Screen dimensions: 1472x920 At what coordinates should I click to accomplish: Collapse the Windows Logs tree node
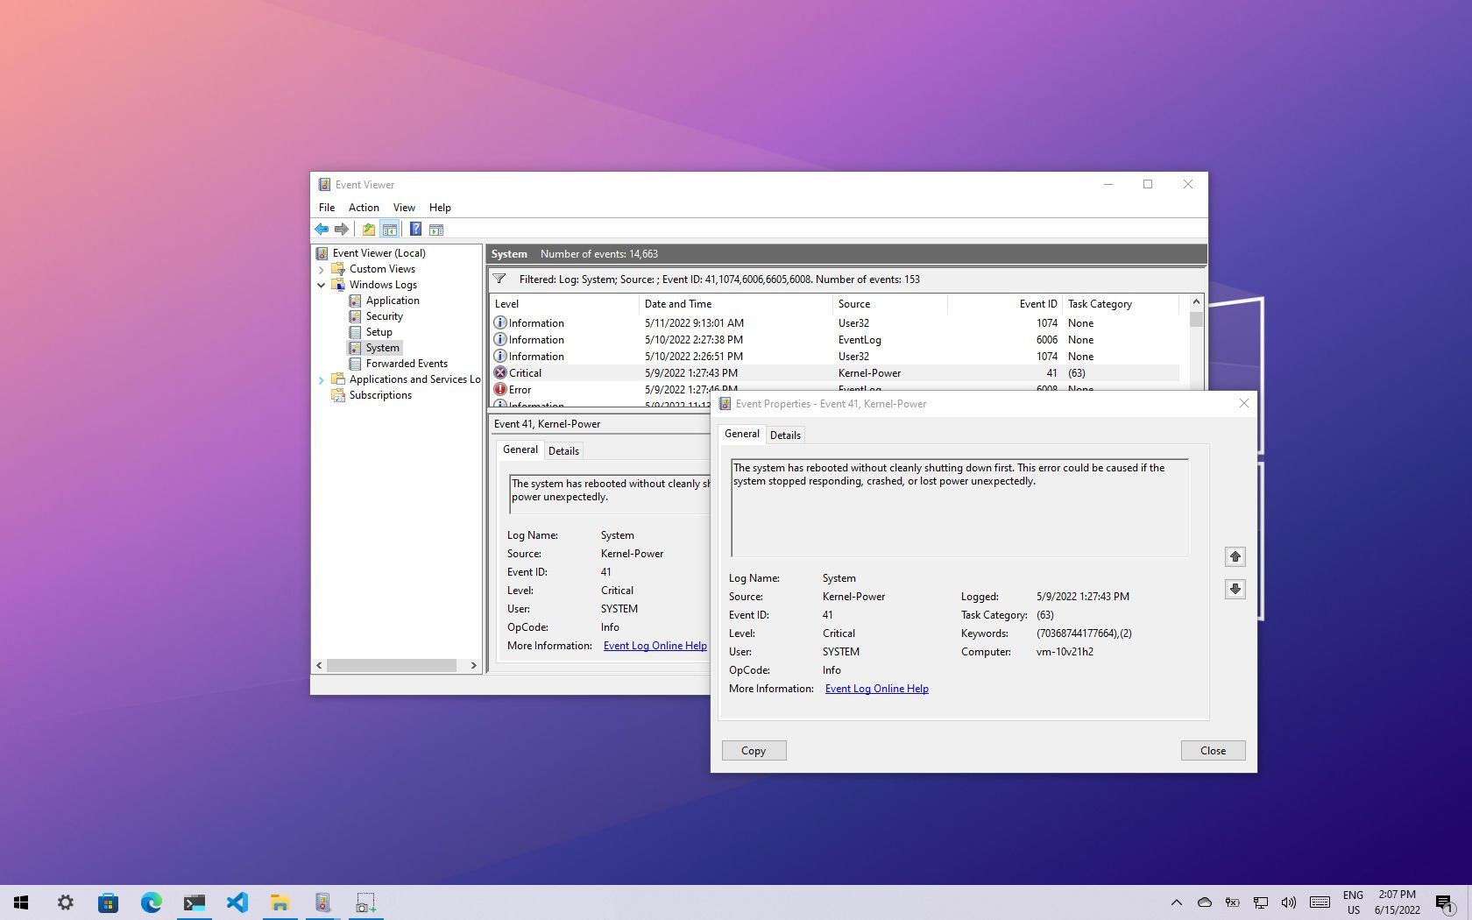321,286
